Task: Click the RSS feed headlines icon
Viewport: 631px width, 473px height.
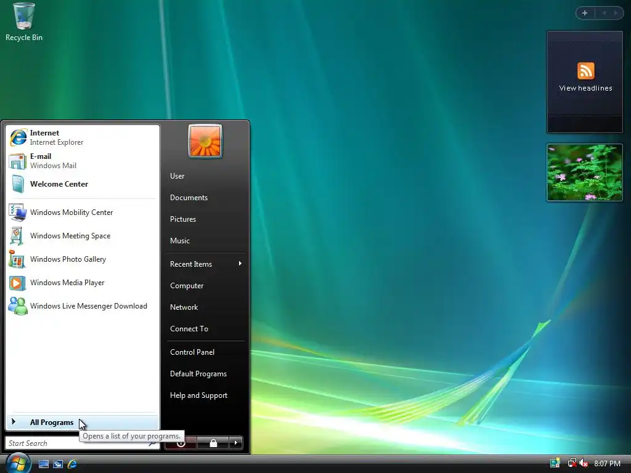Action: pos(586,71)
